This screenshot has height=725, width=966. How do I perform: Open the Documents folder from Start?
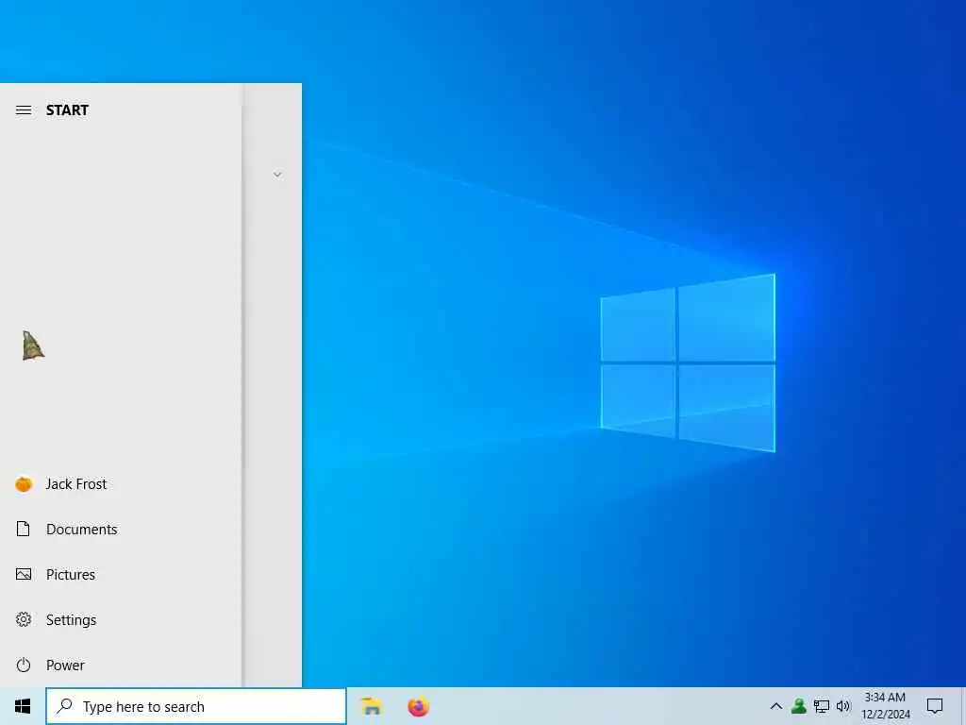coord(121,529)
